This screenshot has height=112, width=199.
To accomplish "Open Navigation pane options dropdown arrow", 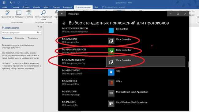I will pyautogui.click(x=38, y=27).
